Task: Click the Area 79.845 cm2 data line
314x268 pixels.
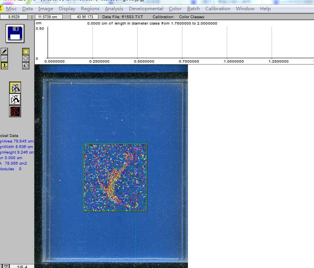Action: point(17,141)
